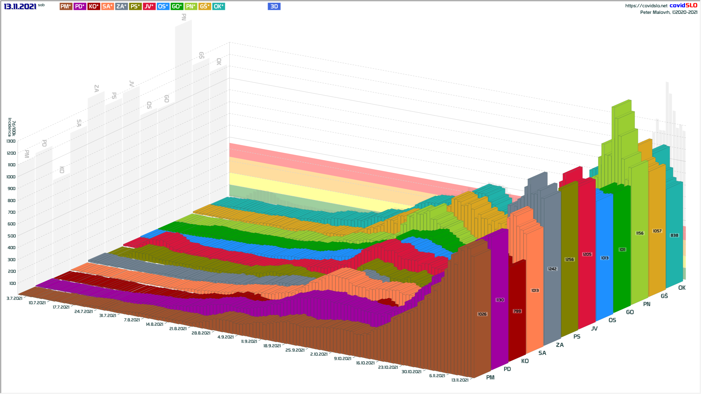The width and height of the screenshot is (701, 394).
Task: Toggle the SA* orange region button
Action: 107,7
